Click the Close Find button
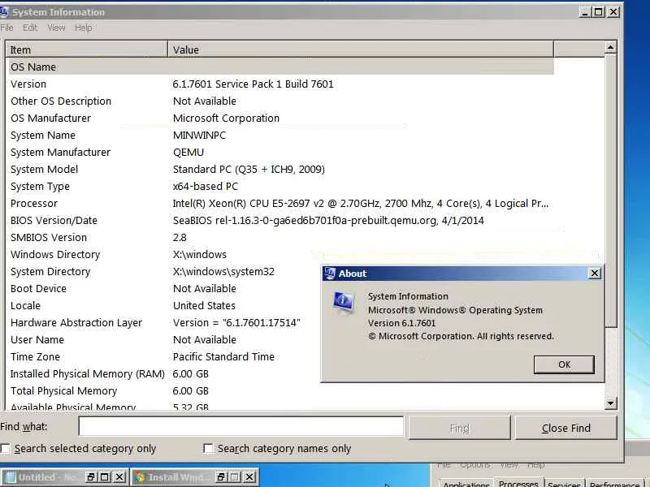Image resolution: width=650 pixels, height=487 pixels. tap(565, 428)
